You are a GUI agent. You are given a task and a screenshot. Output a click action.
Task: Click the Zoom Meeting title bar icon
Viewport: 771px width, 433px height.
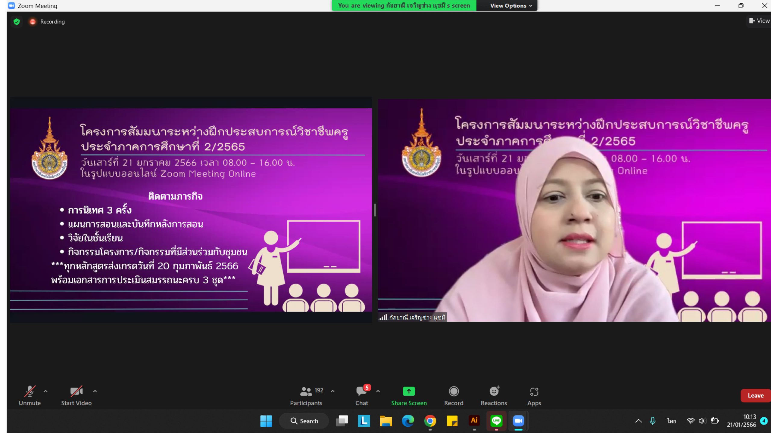coord(11,6)
